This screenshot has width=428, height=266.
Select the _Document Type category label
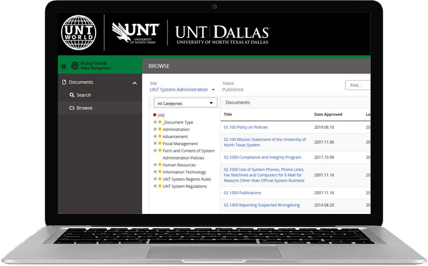pos(178,122)
